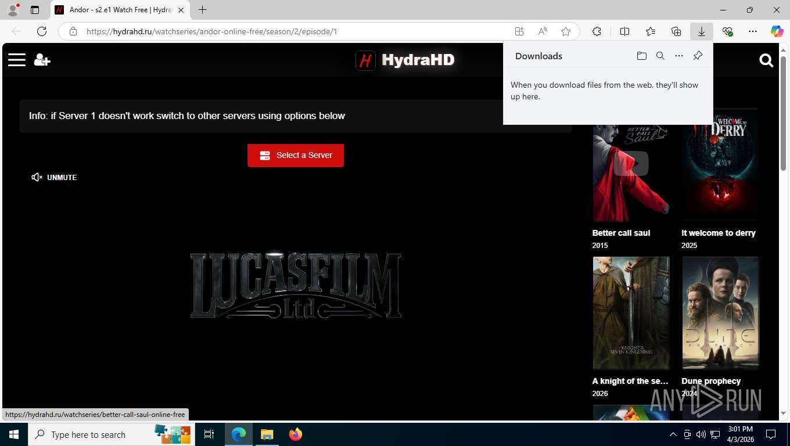The height and width of the screenshot is (446, 790).
Task: Open the notification center
Action: point(771,434)
